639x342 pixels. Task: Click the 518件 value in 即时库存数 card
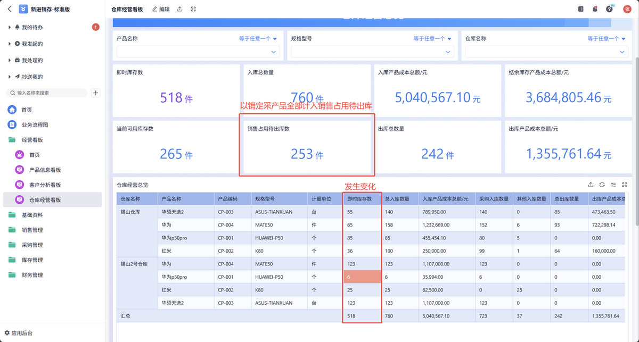pos(175,98)
